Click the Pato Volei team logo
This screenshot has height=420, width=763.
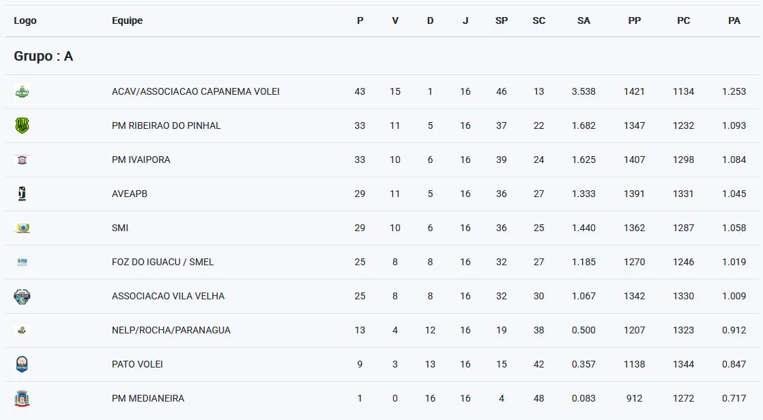tap(22, 364)
